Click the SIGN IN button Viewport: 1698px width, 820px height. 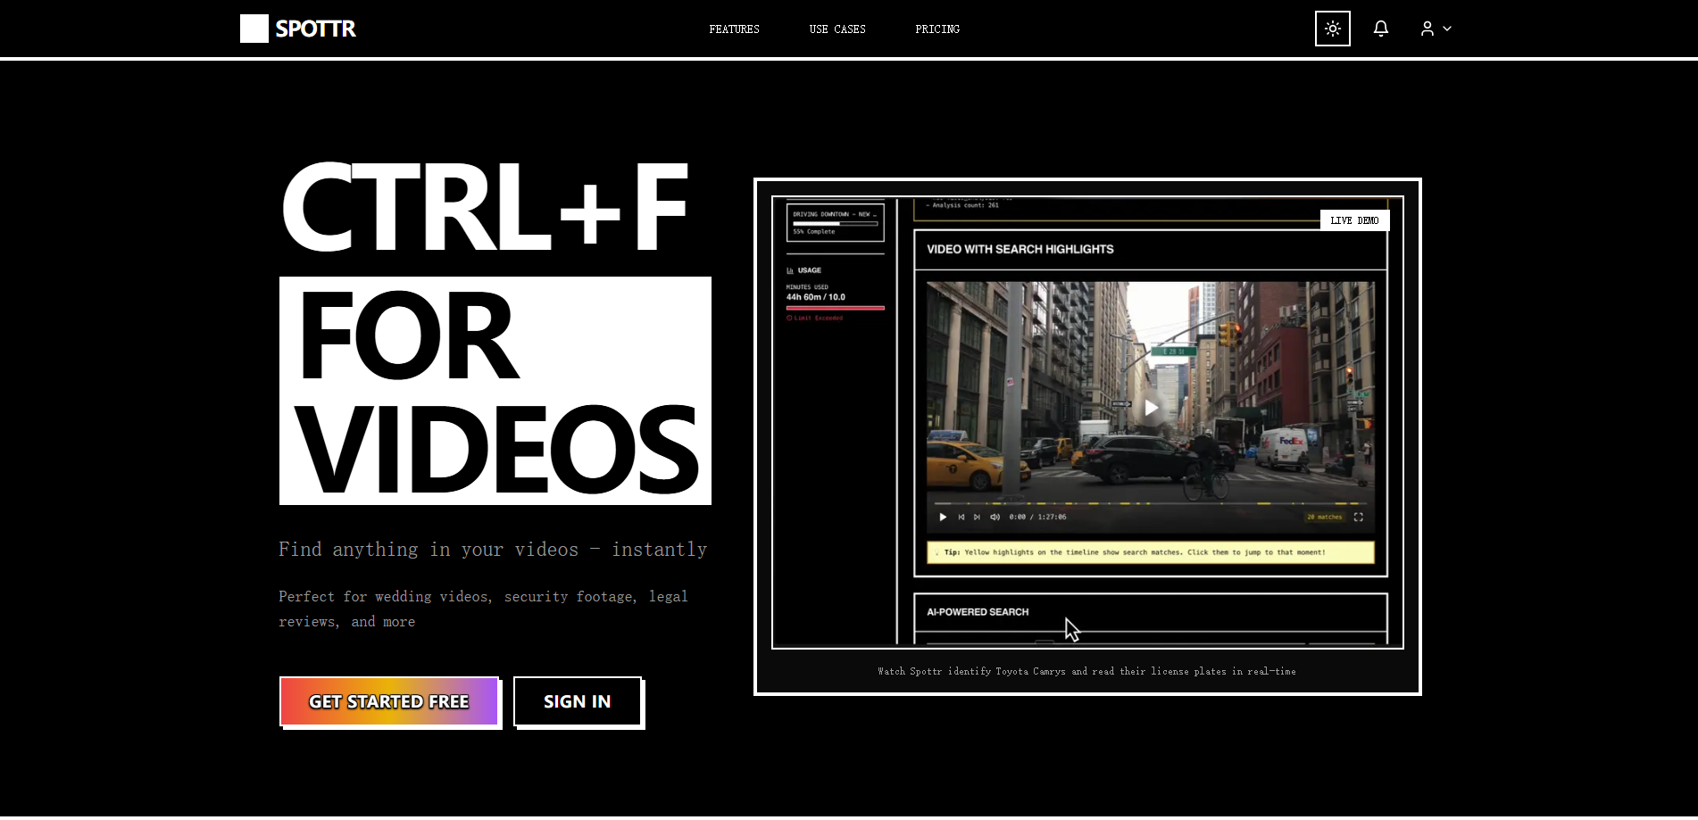[577, 701]
